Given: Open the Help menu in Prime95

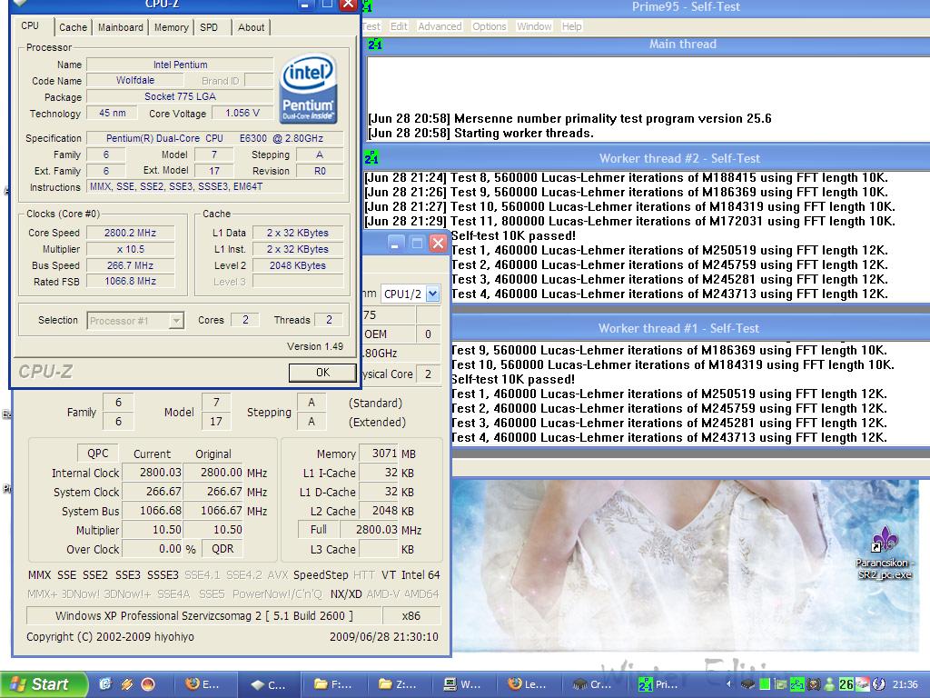Looking at the screenshot, I should point(572,26).
